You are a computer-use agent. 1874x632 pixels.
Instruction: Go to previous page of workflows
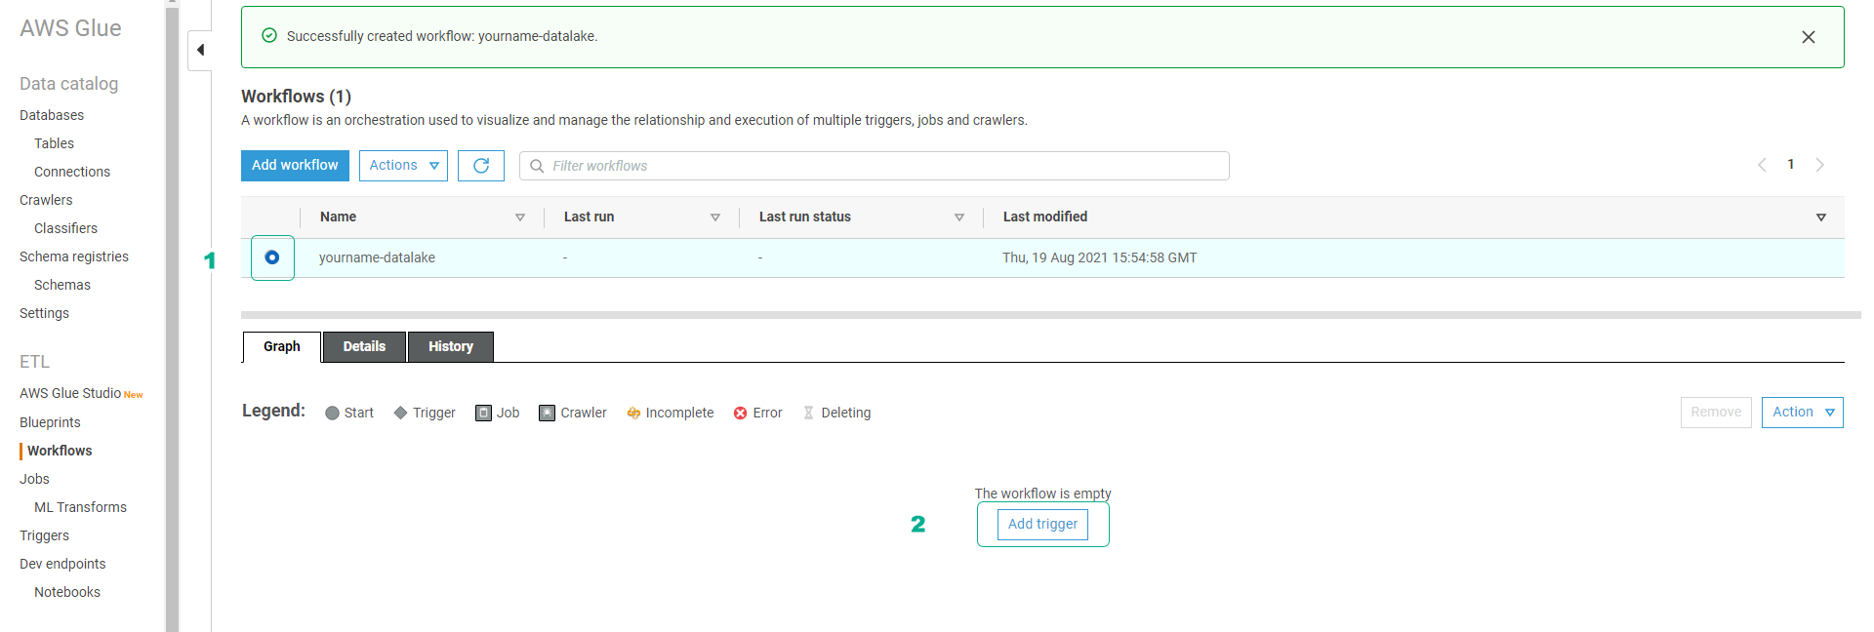pos(1762,165)
